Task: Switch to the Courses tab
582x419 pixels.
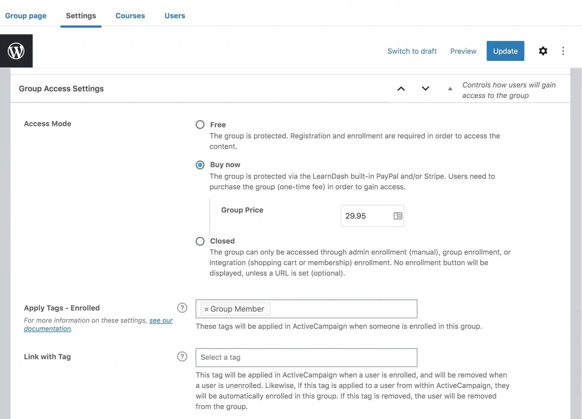Action: point(130,16)
